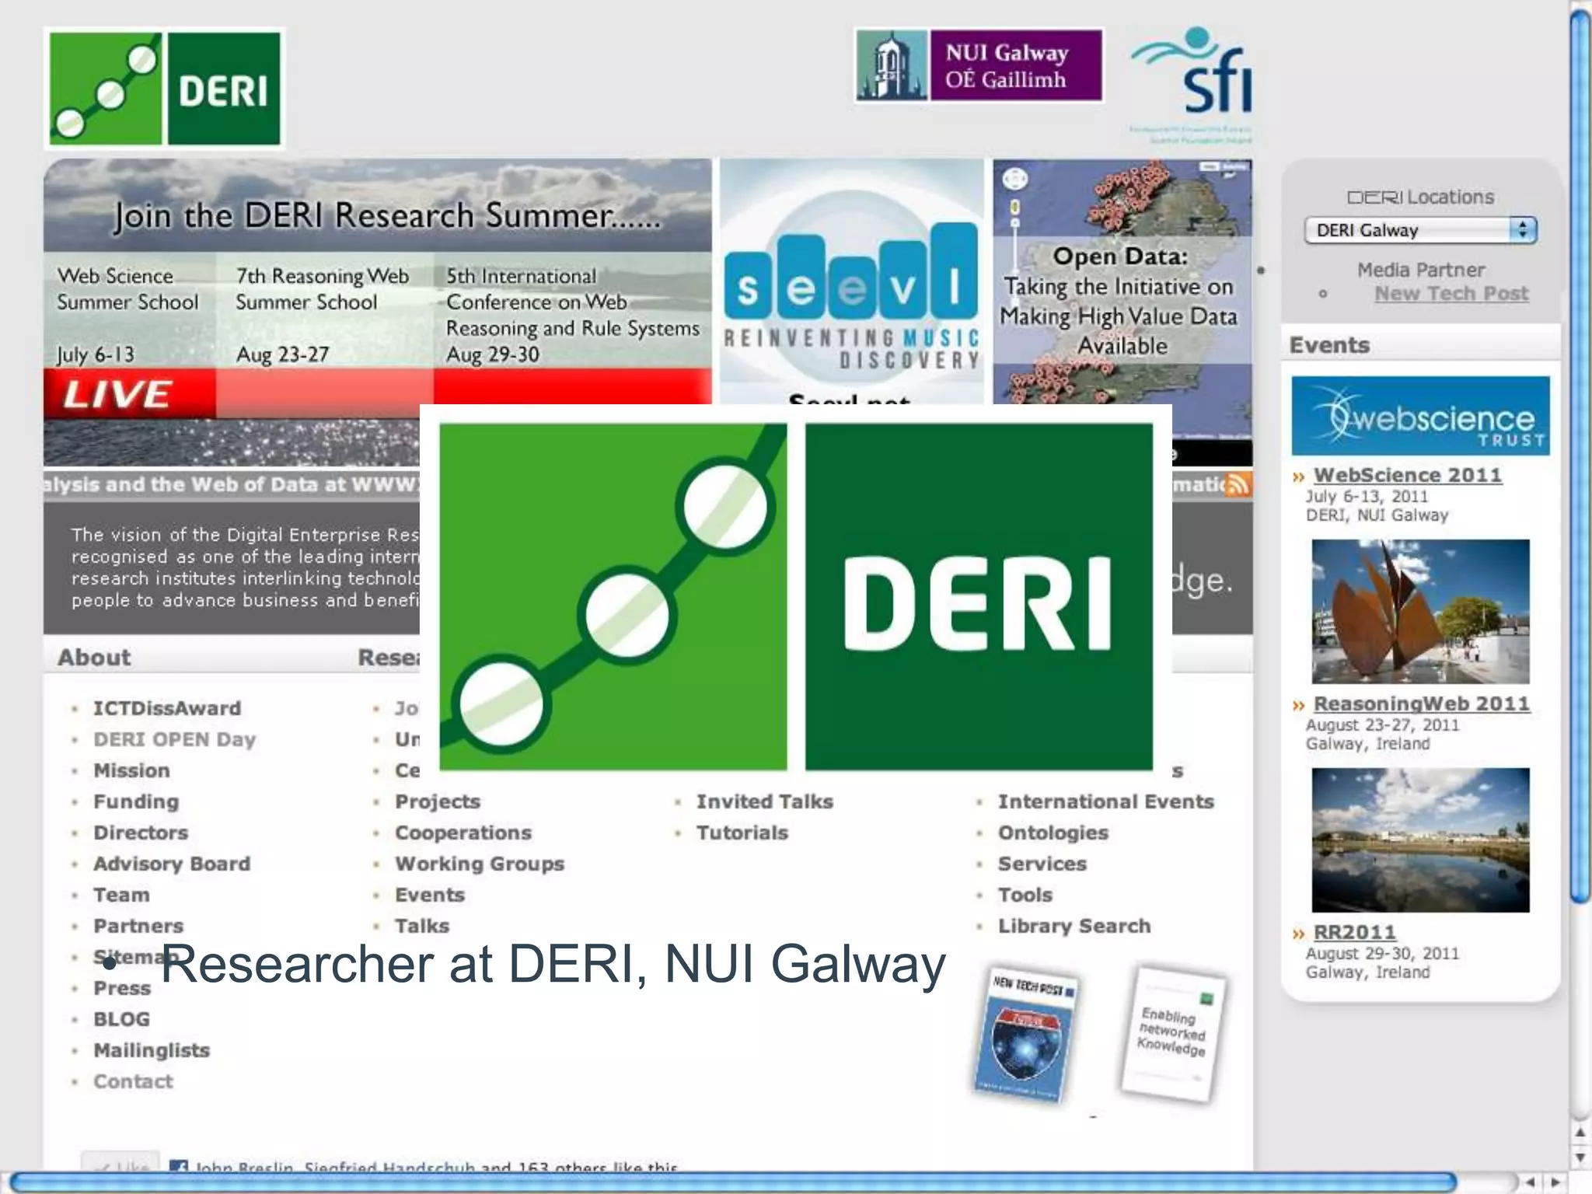The height and width of the screenshot is (1194, 1592).
Task: Click the Events sidebar heading
Action: (x=1329, y=345)
